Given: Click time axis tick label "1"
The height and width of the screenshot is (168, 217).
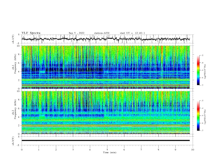Looking at the screenshot, I should (39, 150).
